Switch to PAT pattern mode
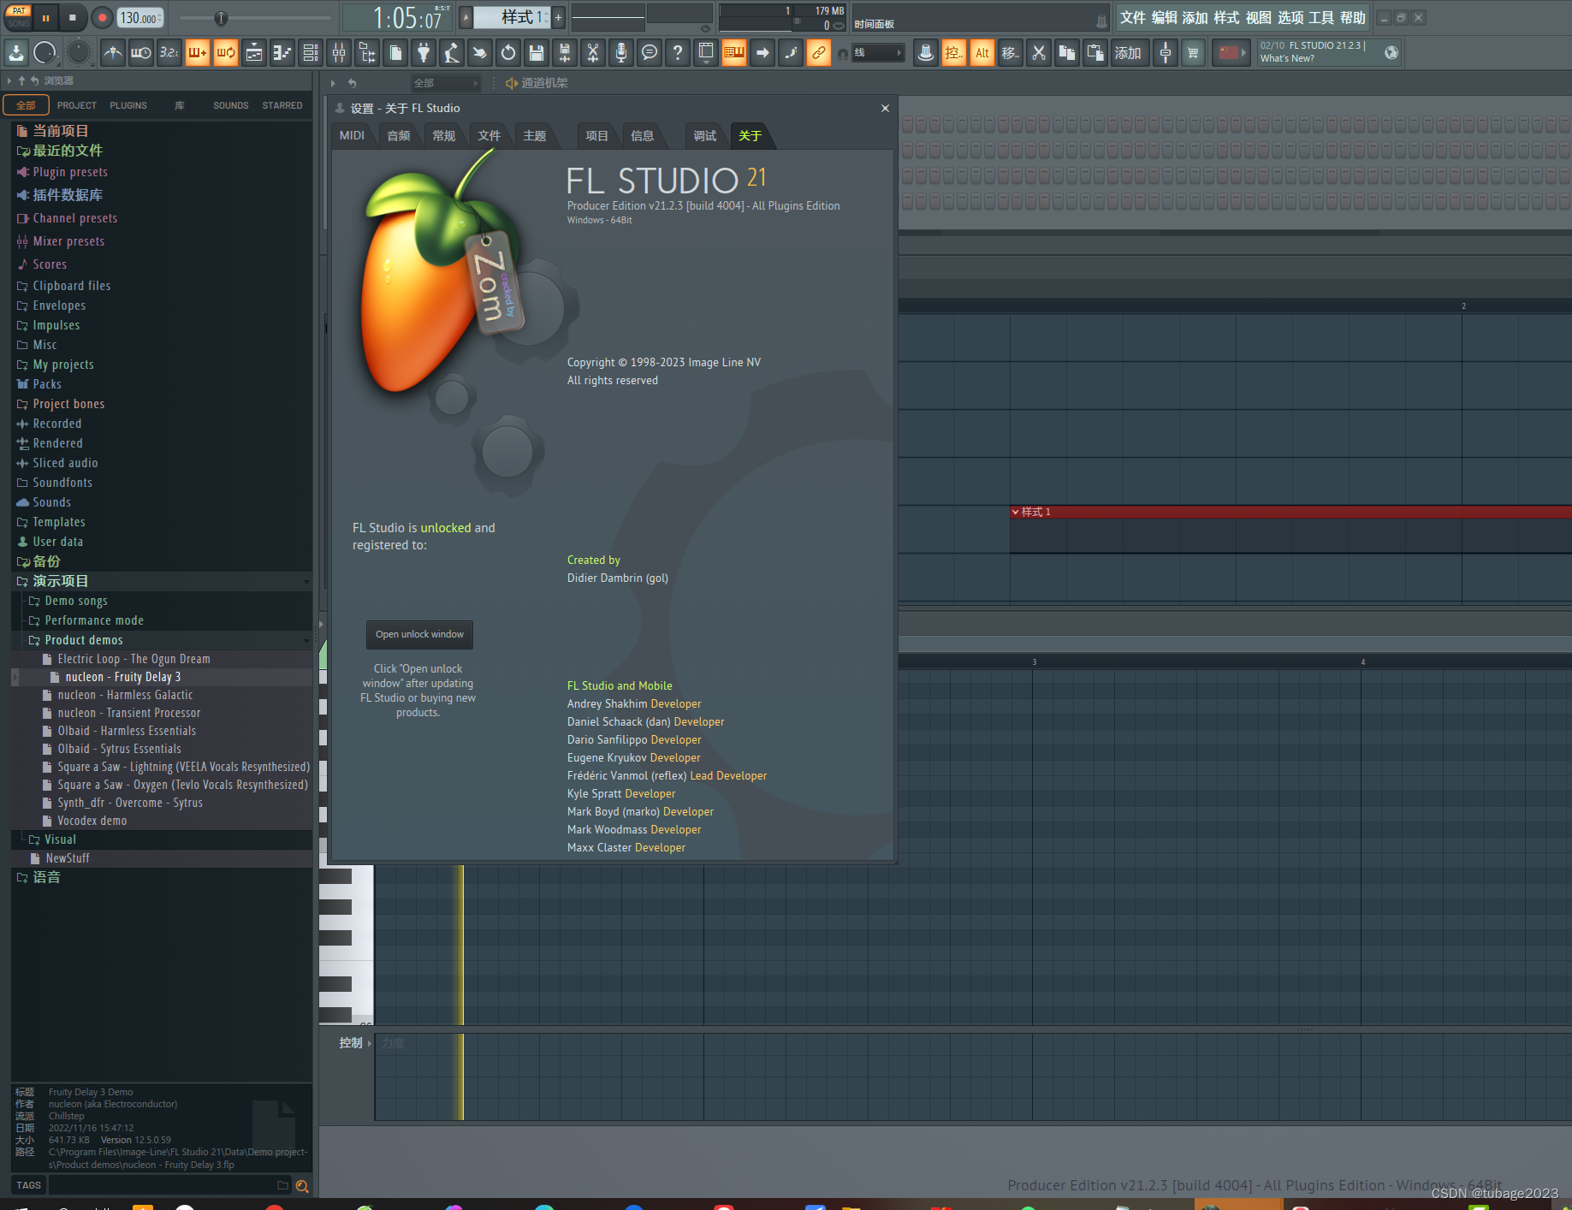This screenshot has width=1572, height=1210. (x=19, y=10)
